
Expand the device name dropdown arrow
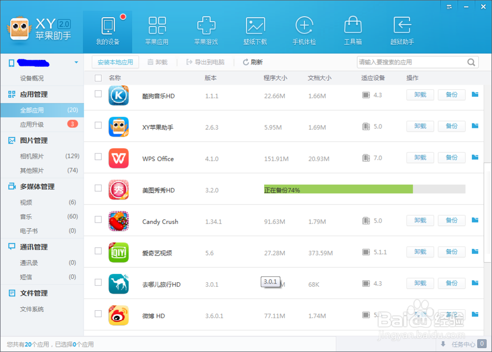(76, 62)
